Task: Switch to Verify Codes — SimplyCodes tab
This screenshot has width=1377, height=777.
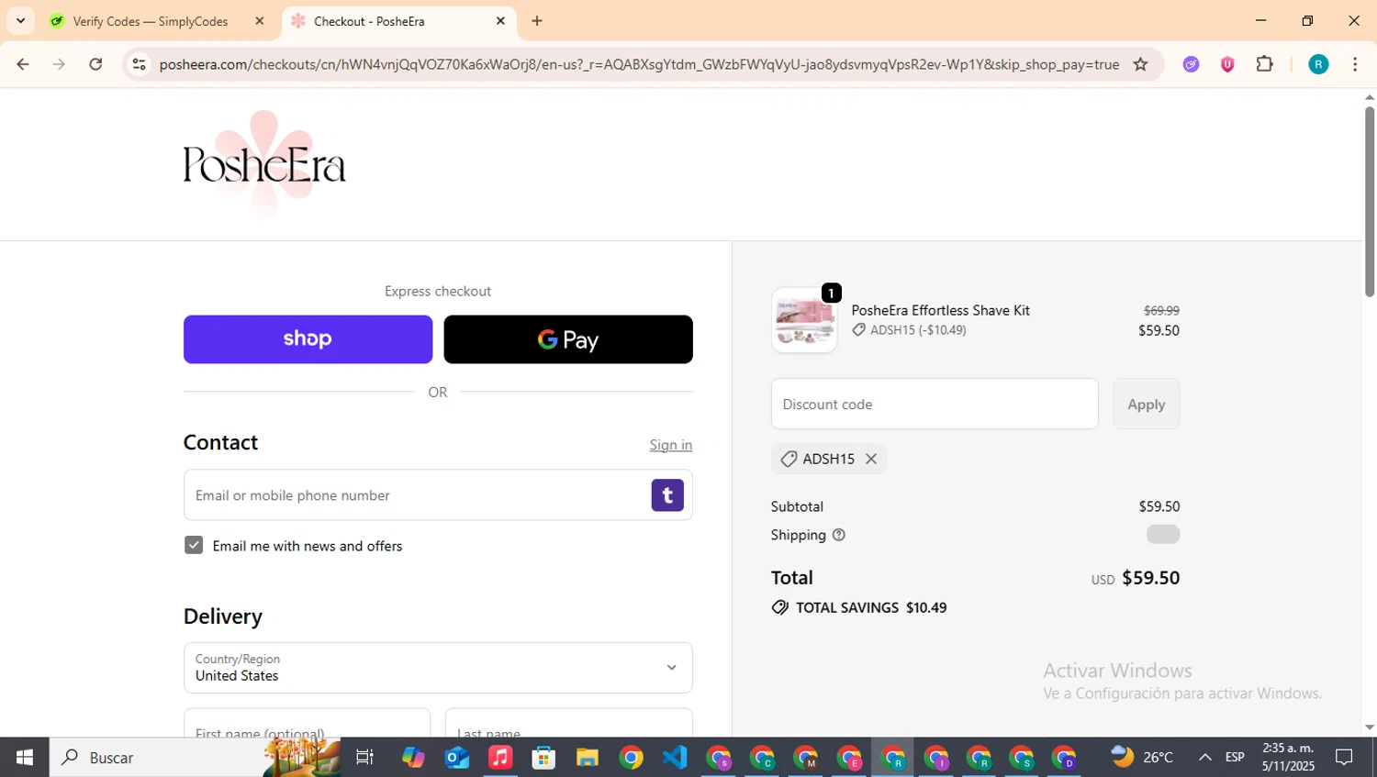Action: pos(156,21)
